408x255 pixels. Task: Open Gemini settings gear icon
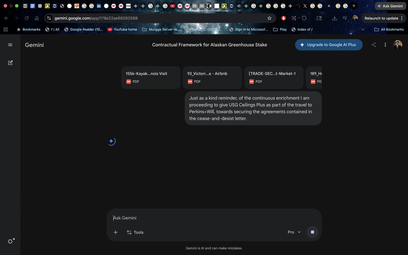[x=10, y=241]
